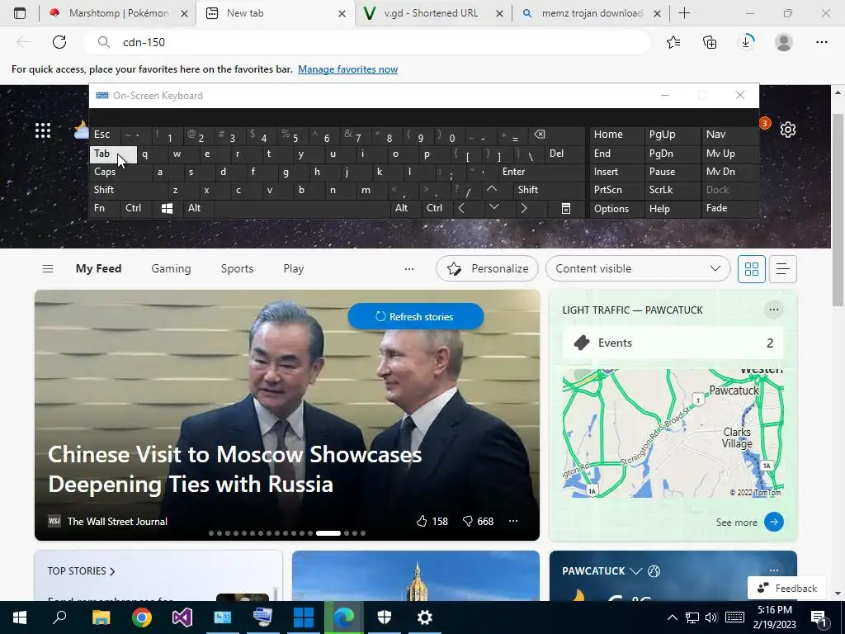Open the app launcher grid icon
This screenshot has width=845, height=634.
43,130
